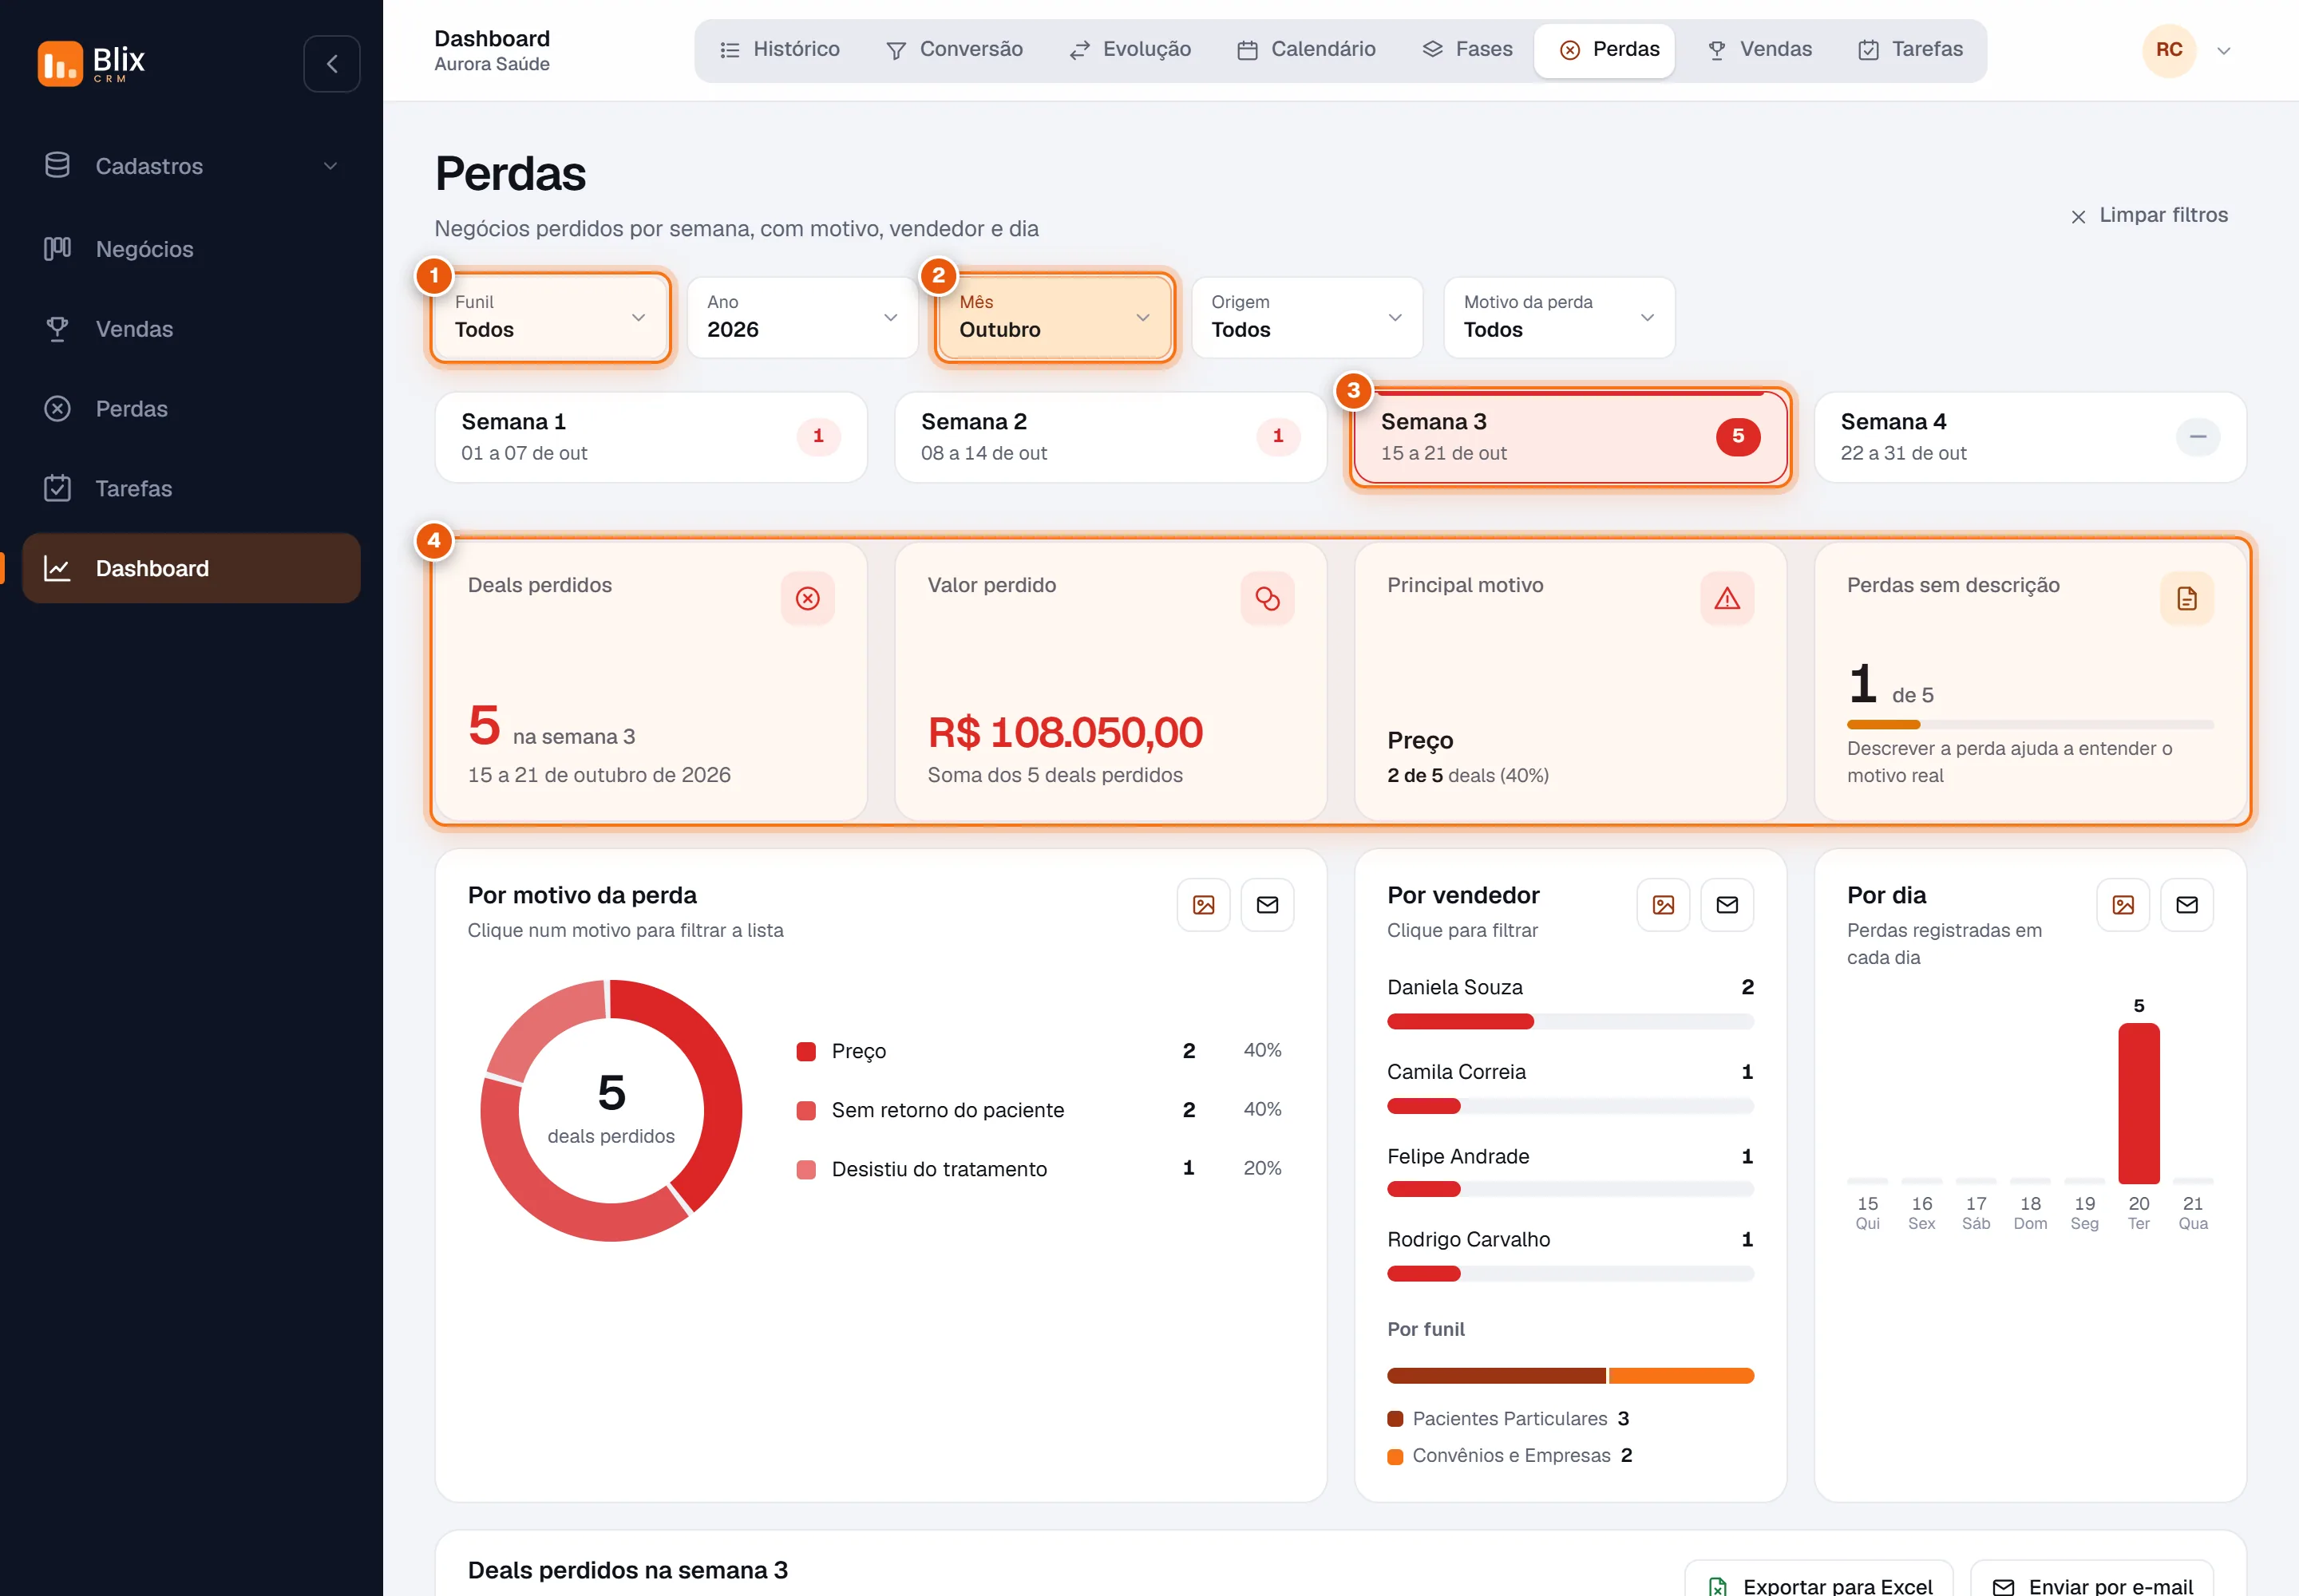Click the Blix CRM logo
This screenshot has width=2299, height=1596.
point(91,63)
